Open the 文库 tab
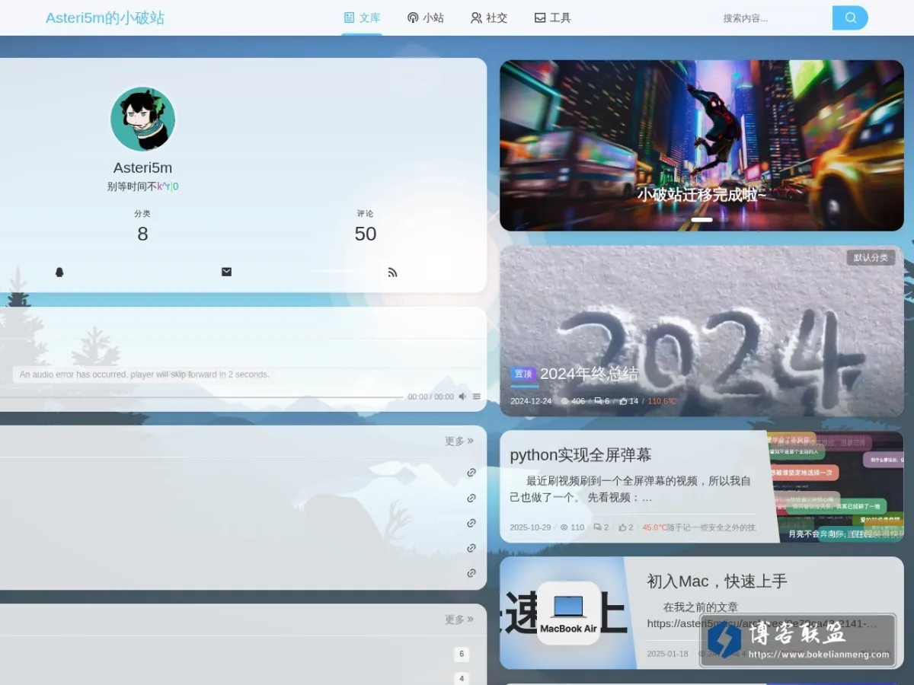The height and width of the screenshot is (685, 914). [x=362, y=18]
